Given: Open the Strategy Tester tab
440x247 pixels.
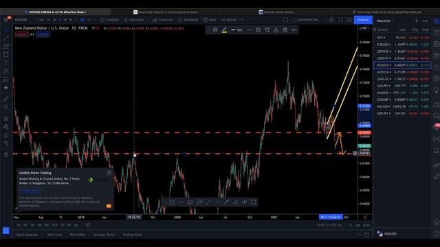Looking at the screenshot, I should pyautogui.click(x=104, y=235).
